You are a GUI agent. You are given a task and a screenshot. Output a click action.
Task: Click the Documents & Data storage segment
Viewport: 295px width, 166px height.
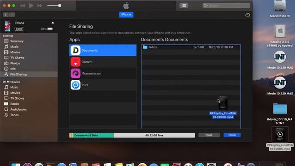[93, 135]
